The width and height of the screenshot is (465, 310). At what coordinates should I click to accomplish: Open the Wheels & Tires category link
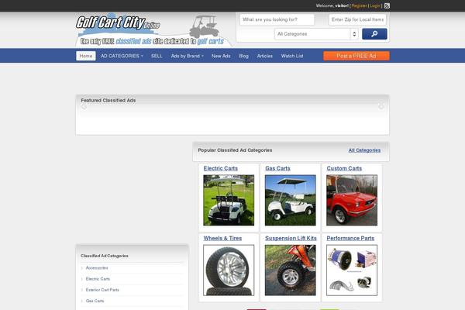[x=222, y=238]
